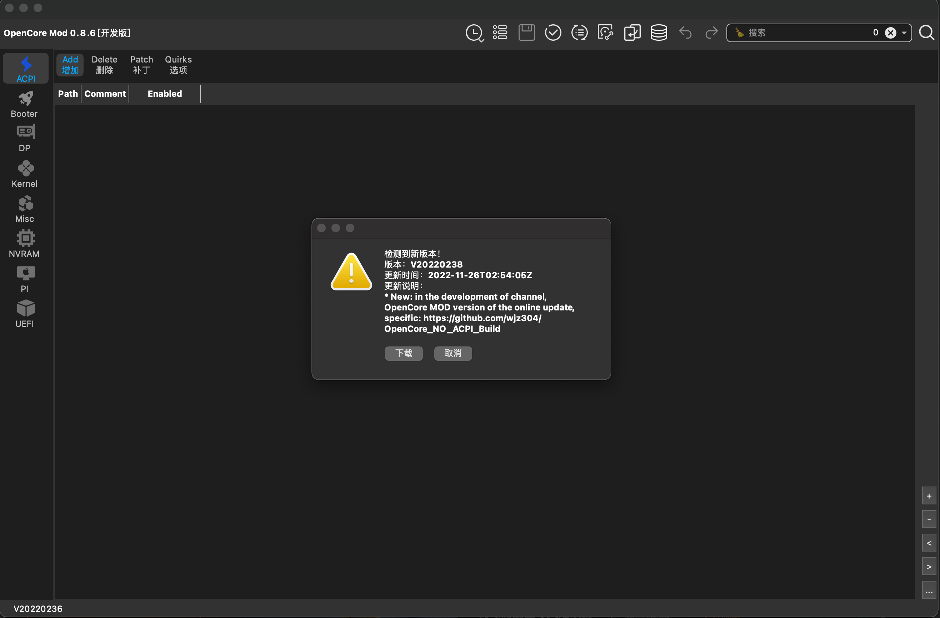Click the Enabled column header
Viewport: 940px width, 618px height.
click(165, 94)
